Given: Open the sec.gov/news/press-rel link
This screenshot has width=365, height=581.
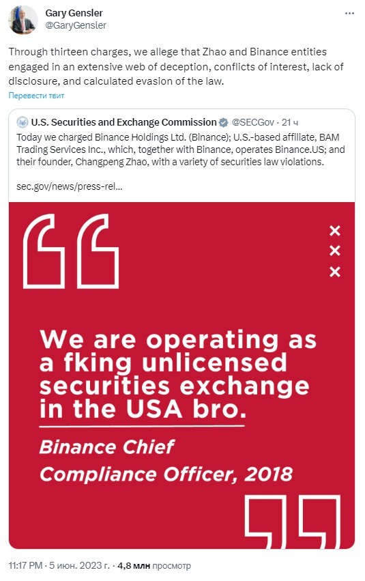Looking at the screenshot, I should [x=69, y=186].
